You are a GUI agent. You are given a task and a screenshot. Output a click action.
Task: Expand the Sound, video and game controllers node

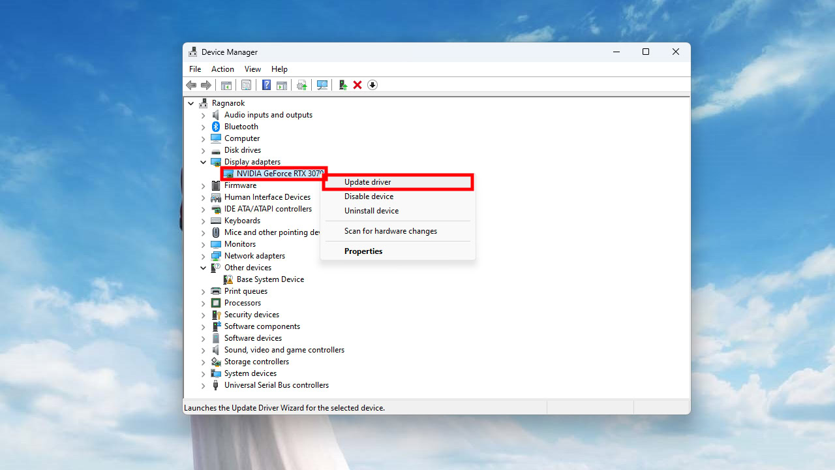coord(204,350)
